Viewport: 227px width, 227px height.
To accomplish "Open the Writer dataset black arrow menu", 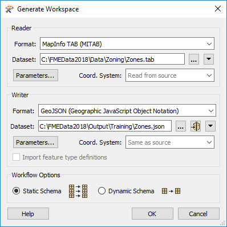I will (x=210, y=126).
